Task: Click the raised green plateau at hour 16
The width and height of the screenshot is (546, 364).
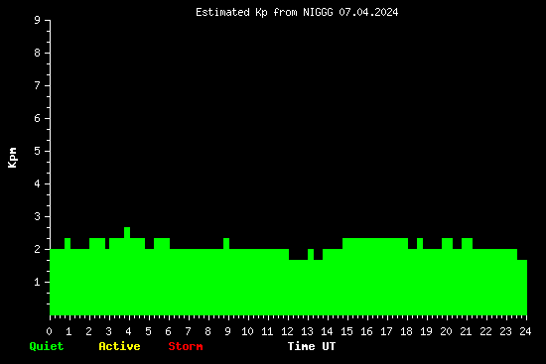Action: coord(375,277)
